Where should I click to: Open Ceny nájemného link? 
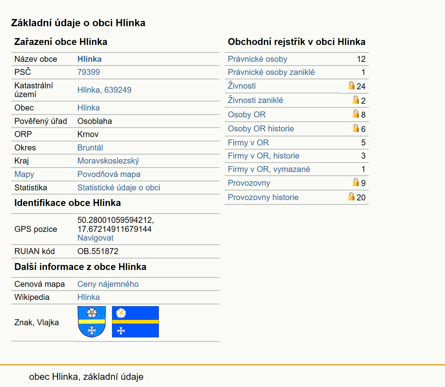coord(108,284)
